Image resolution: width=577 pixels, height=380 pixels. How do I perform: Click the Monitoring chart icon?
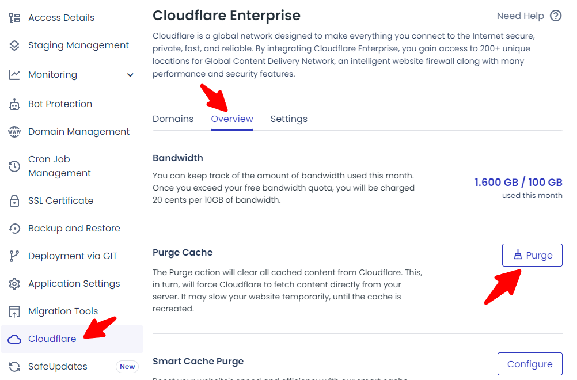(14, 75)
